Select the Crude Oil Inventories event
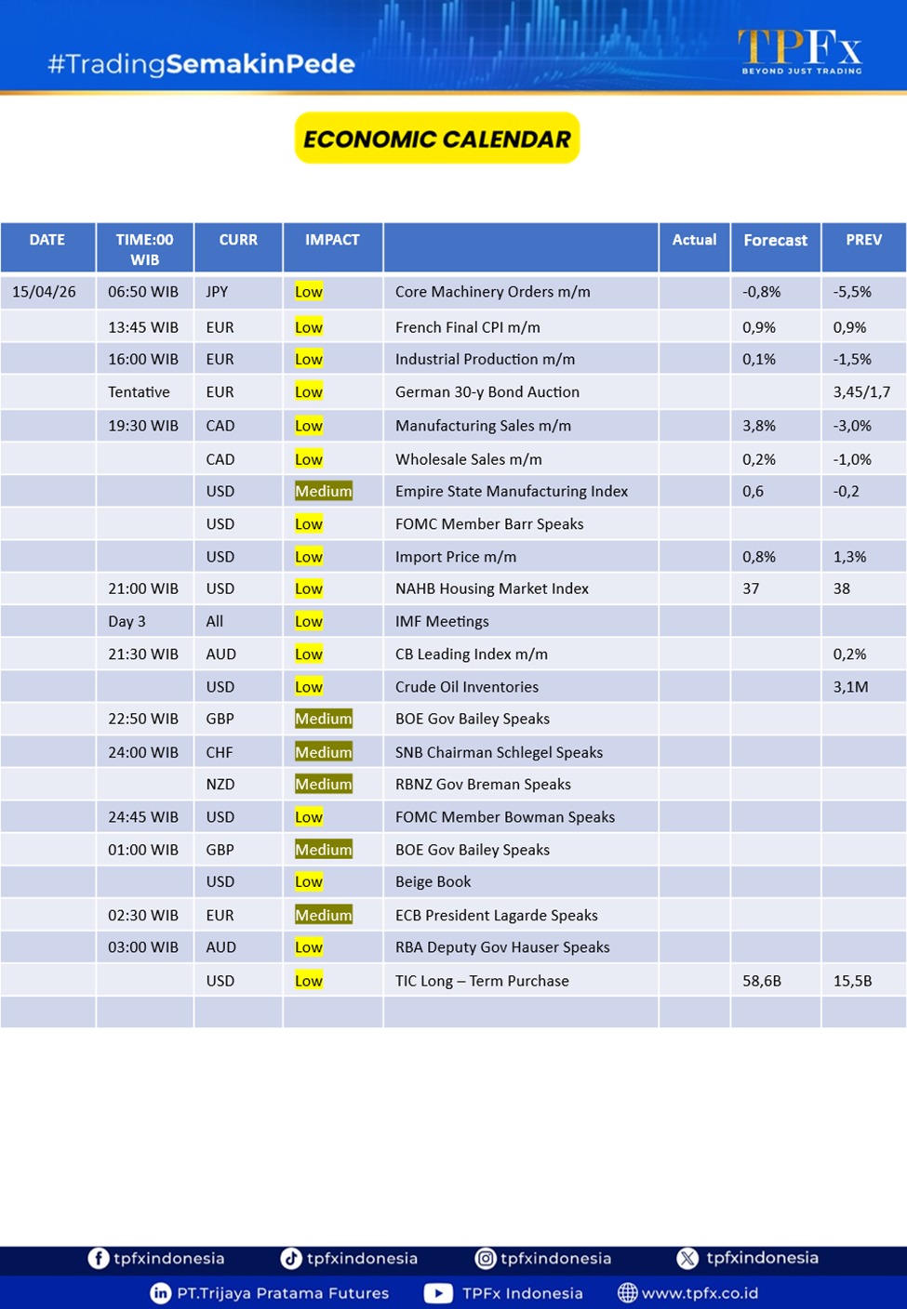This screenshot has height=1309, width=907. coord(466,687)
